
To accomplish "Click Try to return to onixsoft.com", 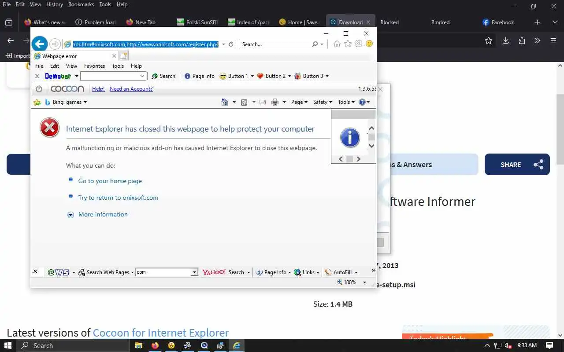I will (118, 198).
